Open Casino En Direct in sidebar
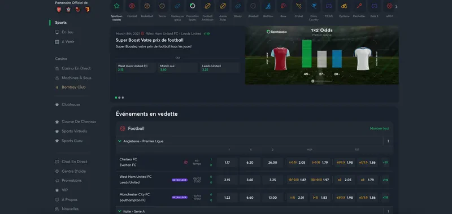Screen dimensions: 452x214 tap(76, 68)
